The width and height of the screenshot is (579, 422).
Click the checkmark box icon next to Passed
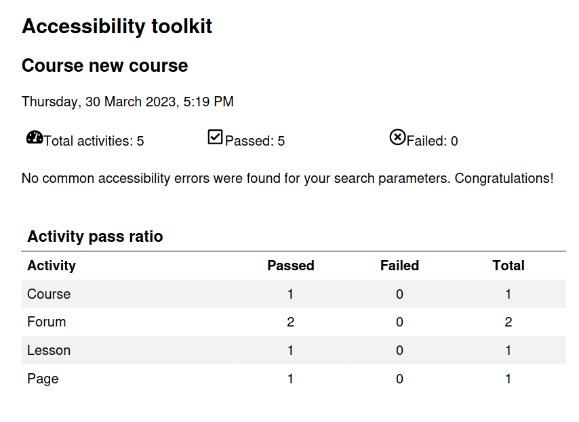click(215, 137)
